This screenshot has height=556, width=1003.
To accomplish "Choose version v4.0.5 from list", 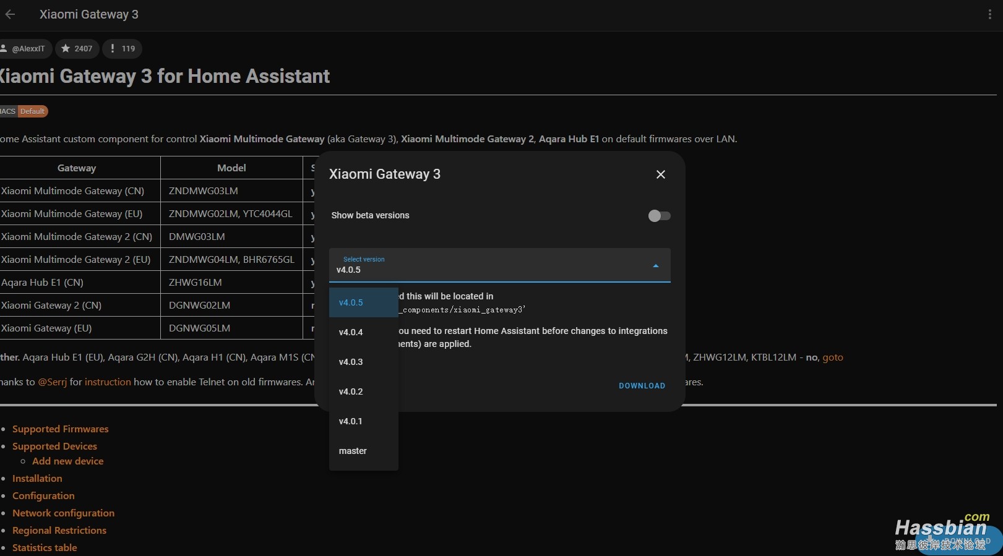I will [363, 302].
